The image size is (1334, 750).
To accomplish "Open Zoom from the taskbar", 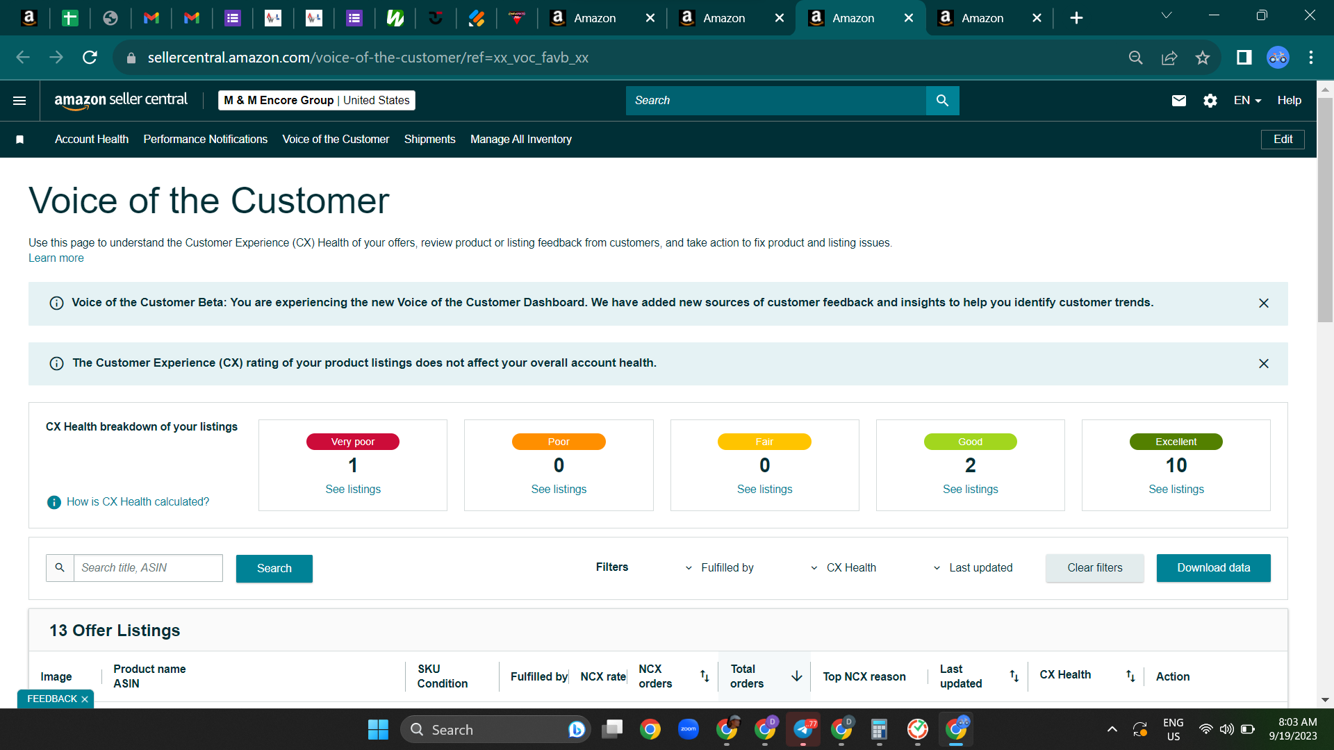I will (x=689, y=729).
